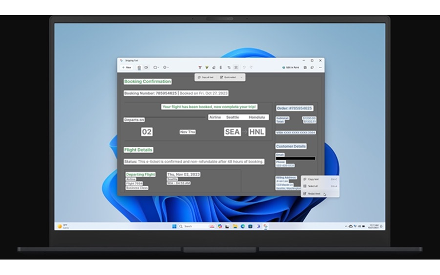The height and width of the screenshot is (275, 440).
Task: Open the ruler tool
Action: pyautogui.click(x=221, y=68)
